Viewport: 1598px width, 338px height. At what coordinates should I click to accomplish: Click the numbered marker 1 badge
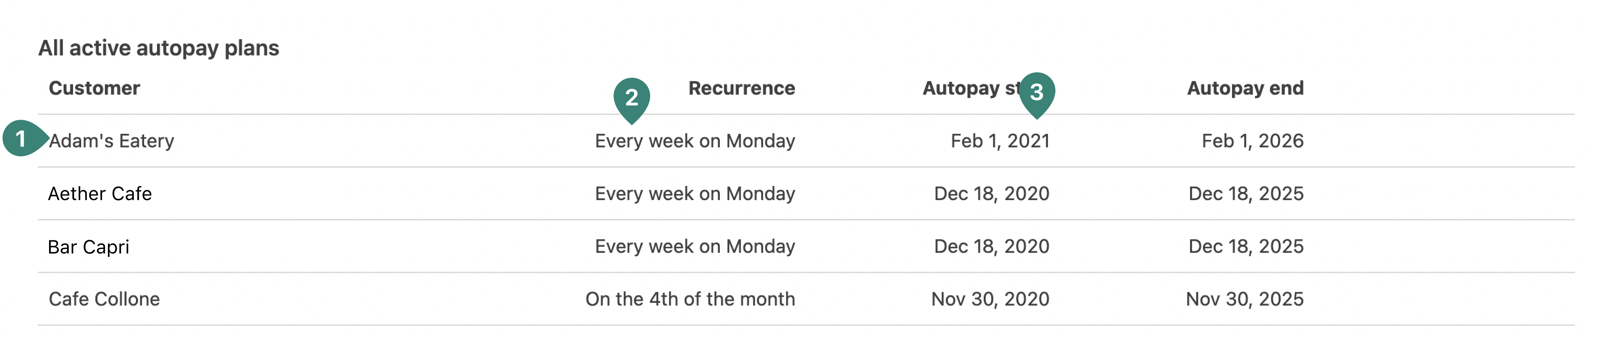[x=21, y=138]
